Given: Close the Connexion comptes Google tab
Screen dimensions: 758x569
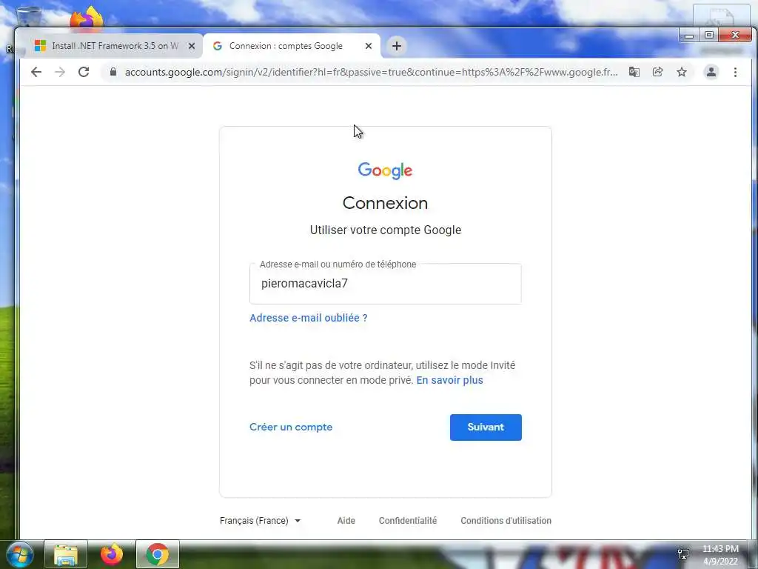Looking at the screenshot, I should pos(369,46).
